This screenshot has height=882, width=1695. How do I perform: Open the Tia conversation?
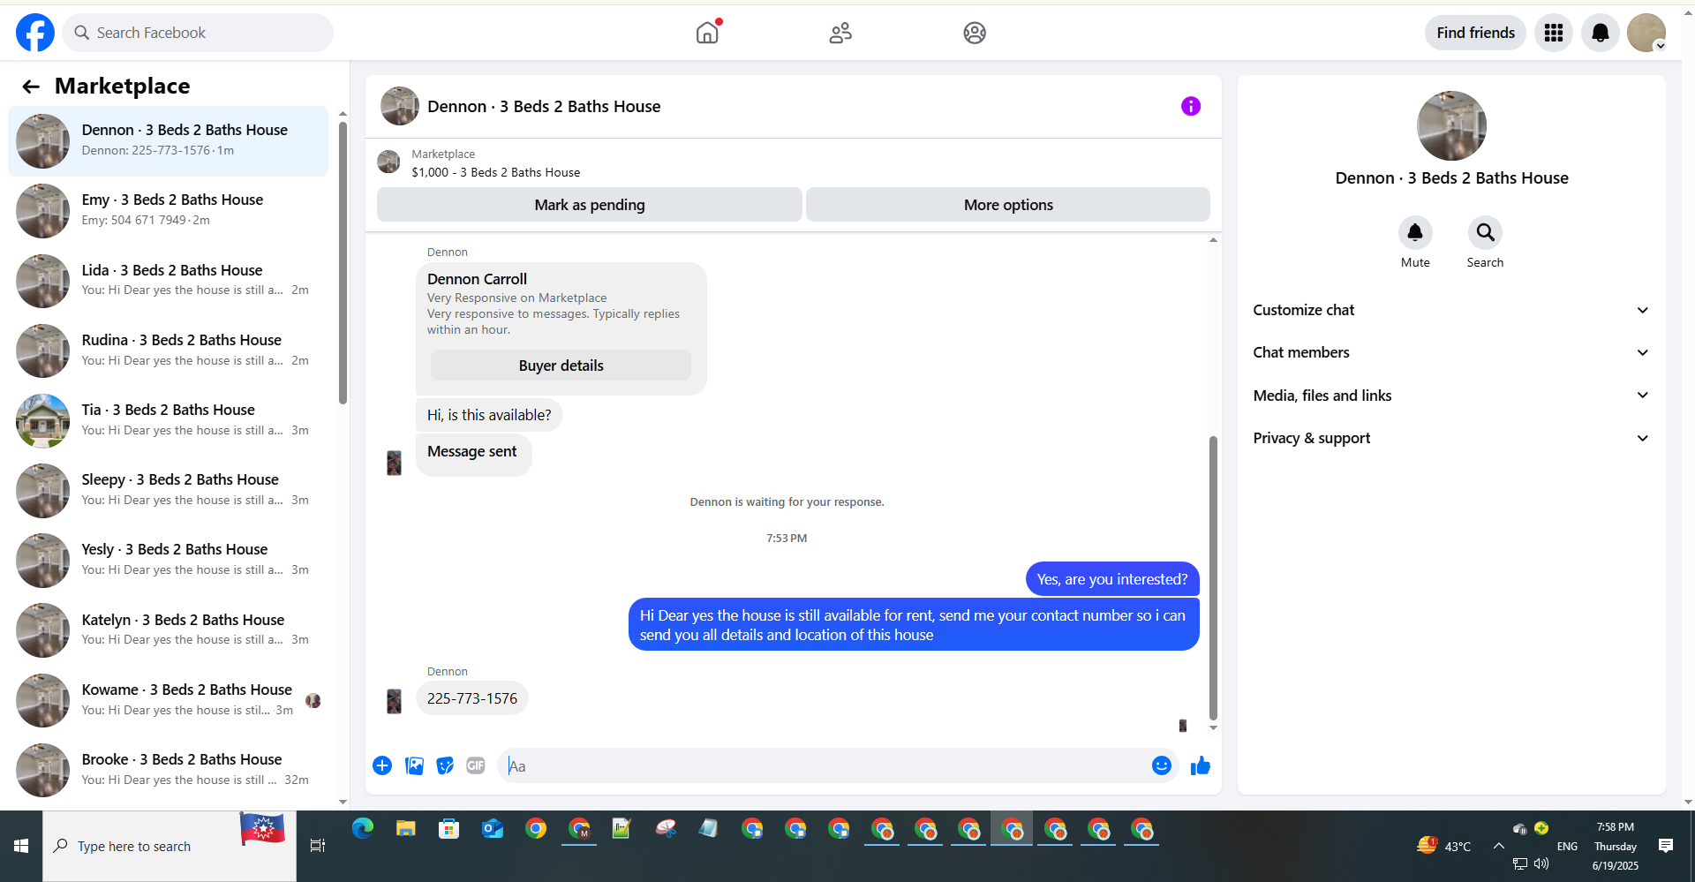168,420
